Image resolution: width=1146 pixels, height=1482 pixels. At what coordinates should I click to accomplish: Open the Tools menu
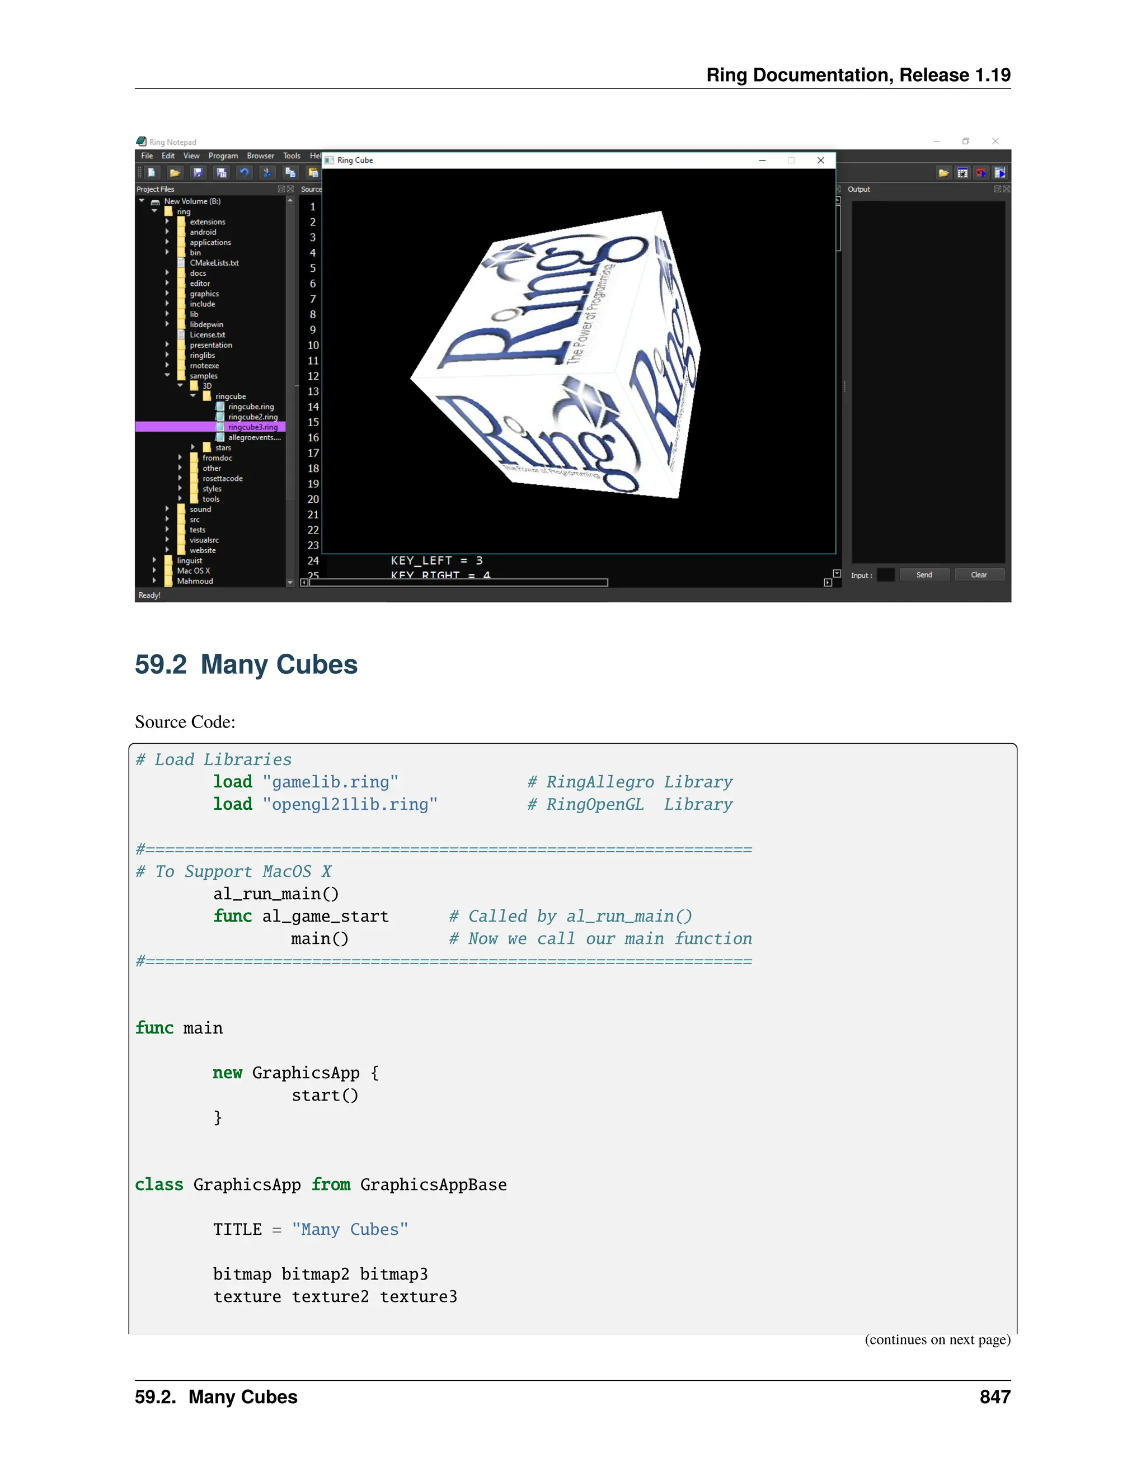pos(292,155)
